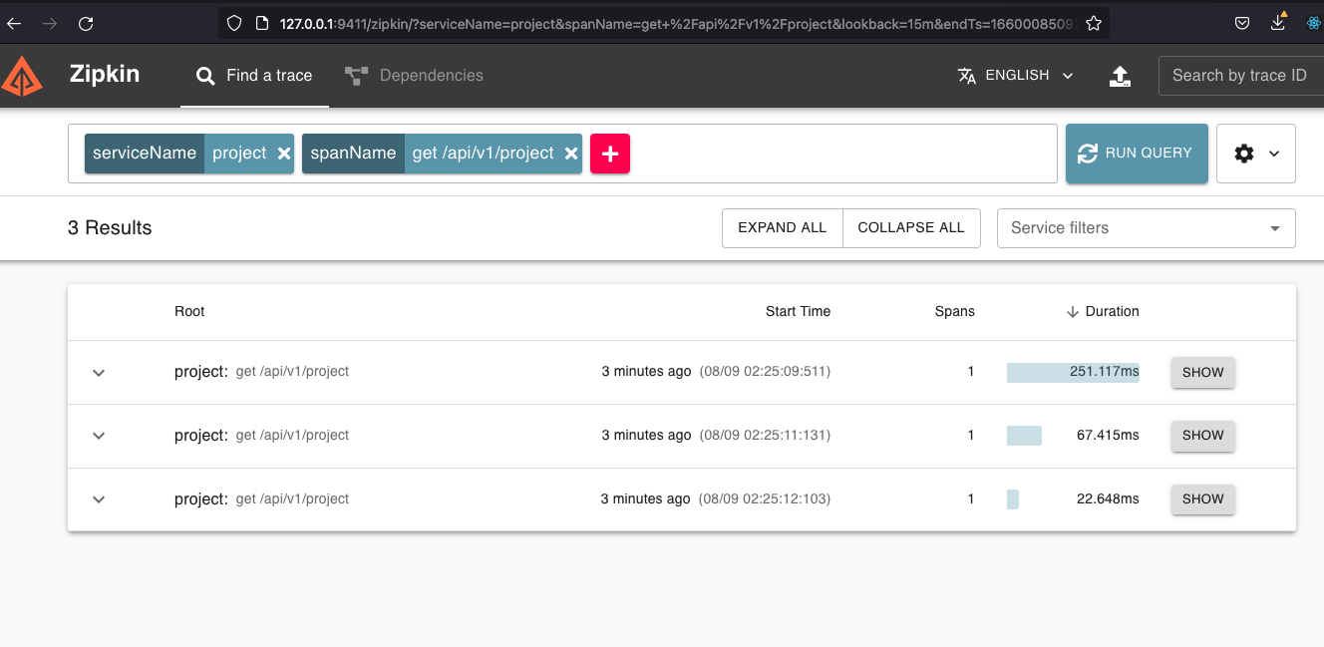Click the get /api/v1/project chip value
The image size is (1324, 647).
point(483,154)
